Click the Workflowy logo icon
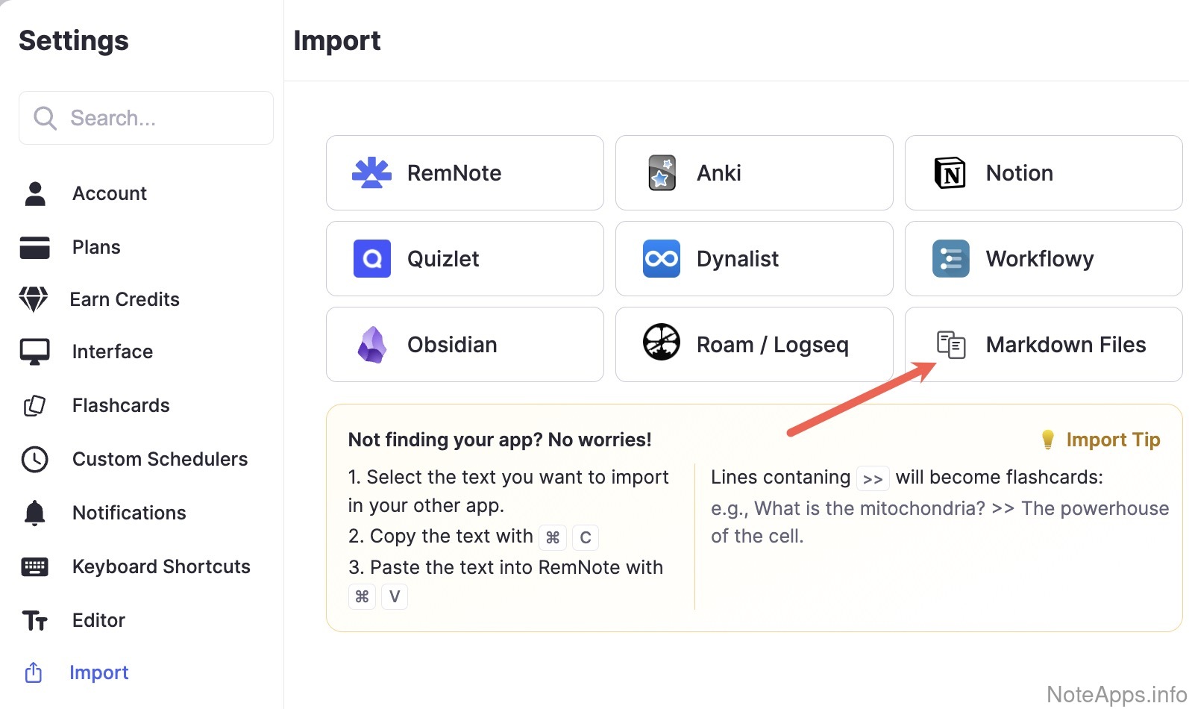Viewport: 1189px width, 709px height. pos(950,259)
